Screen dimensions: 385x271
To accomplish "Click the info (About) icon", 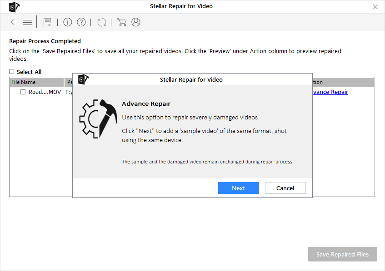I will (68, 22).
